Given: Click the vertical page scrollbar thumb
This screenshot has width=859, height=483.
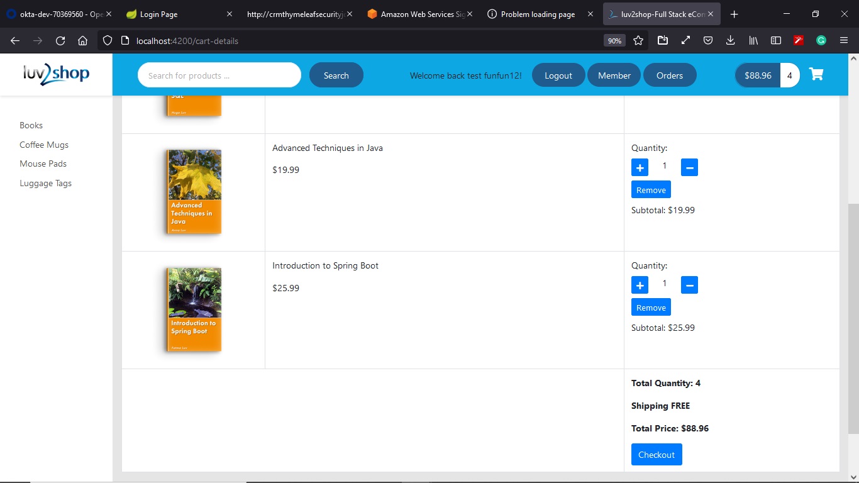Looking at the screenshot, I should point(853,319).
